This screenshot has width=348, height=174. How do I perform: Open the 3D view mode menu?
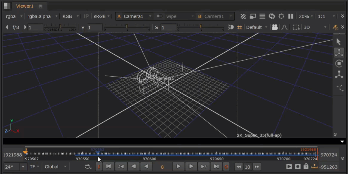(x=315, y=27)
